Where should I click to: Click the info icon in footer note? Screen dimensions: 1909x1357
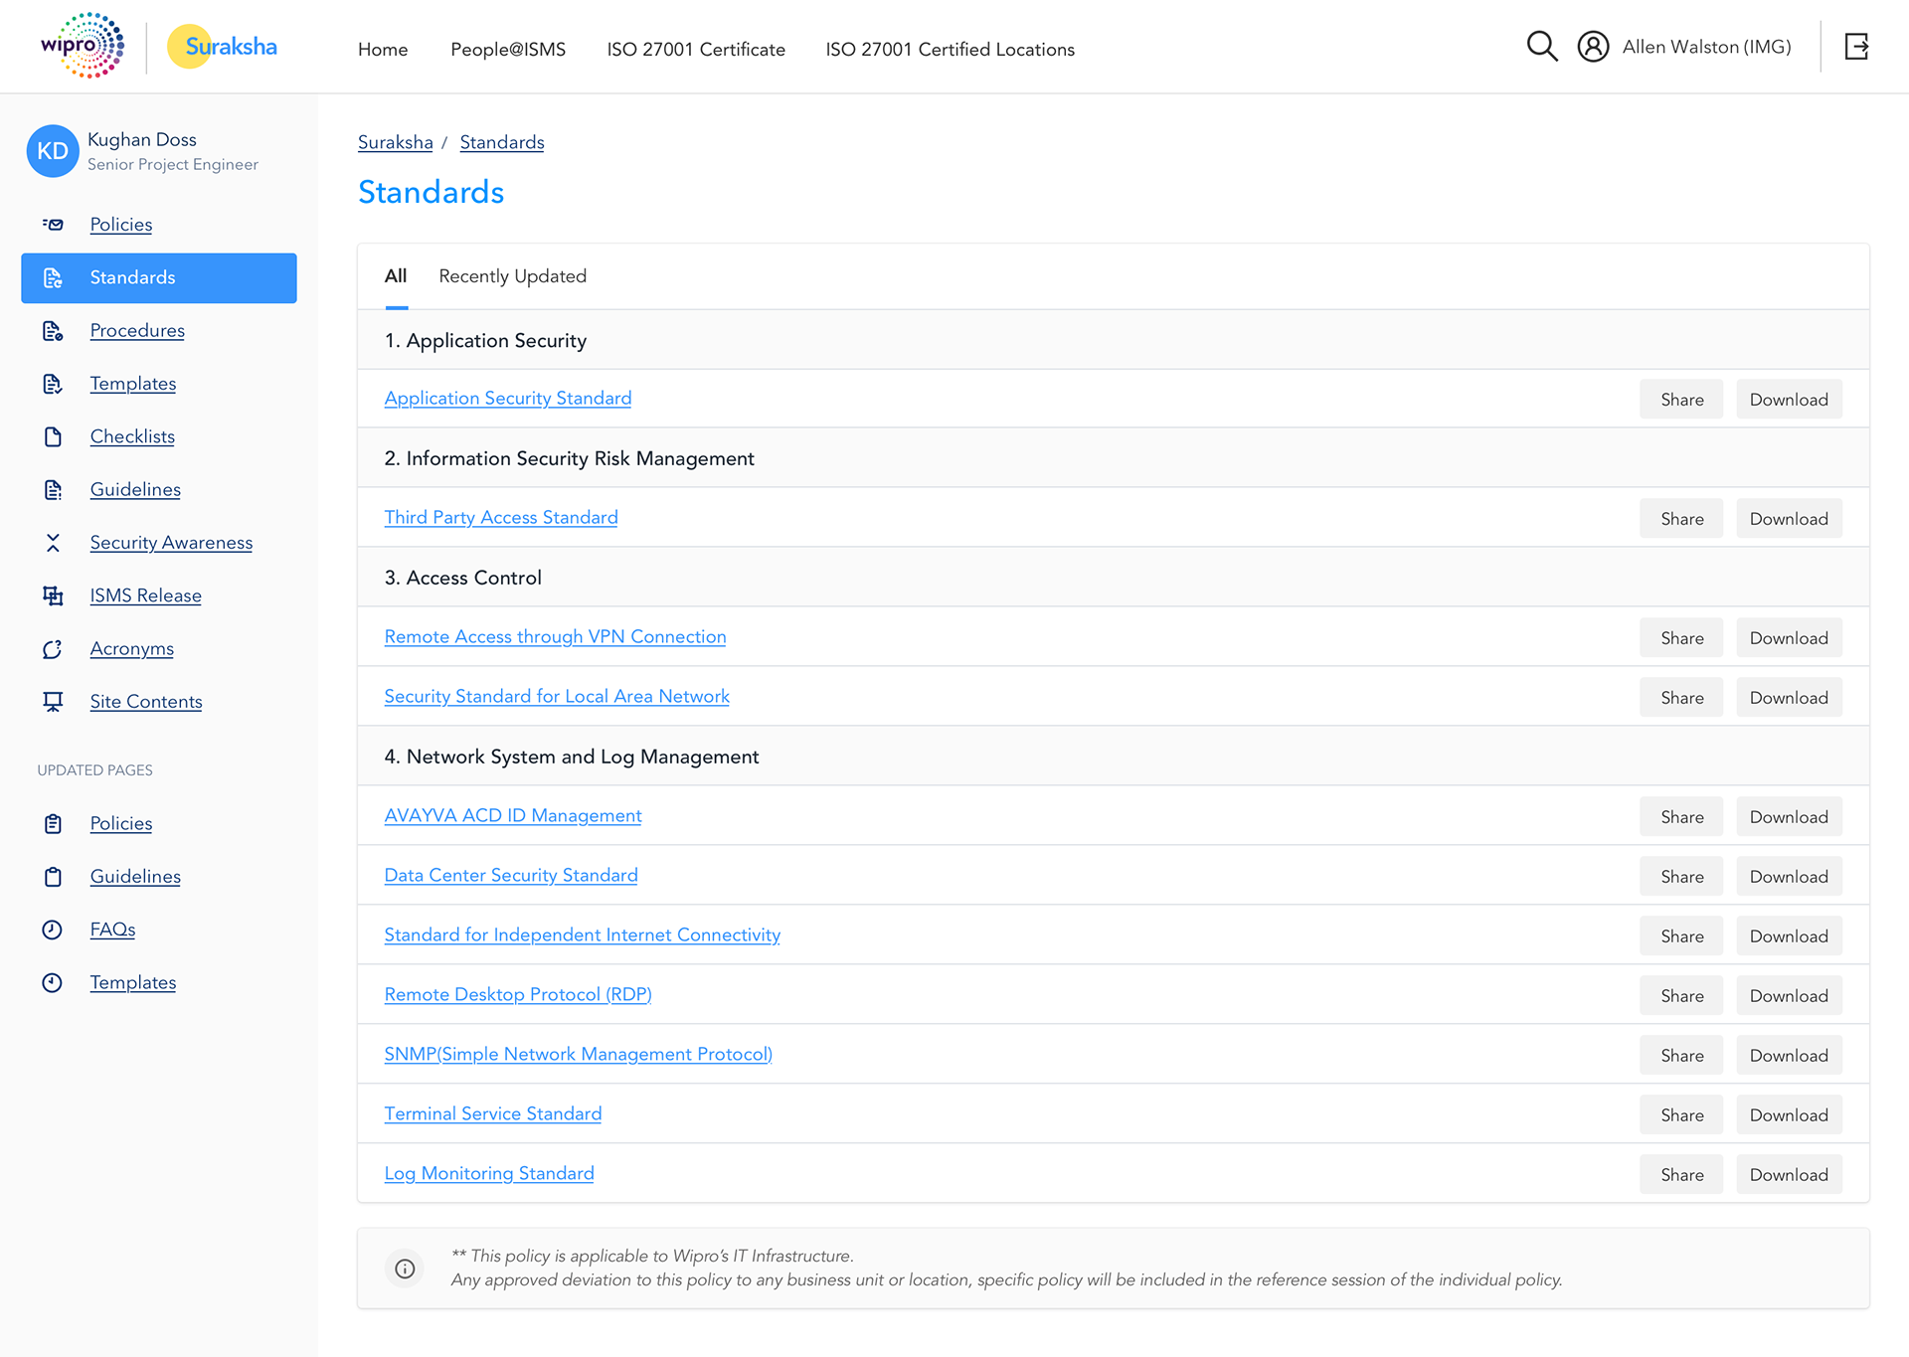[x=405, y=1269]
